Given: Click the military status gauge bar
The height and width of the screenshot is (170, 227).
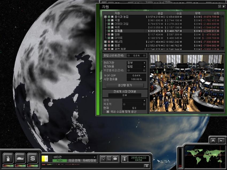Looking at the screenshot, I should click(20, 166).
